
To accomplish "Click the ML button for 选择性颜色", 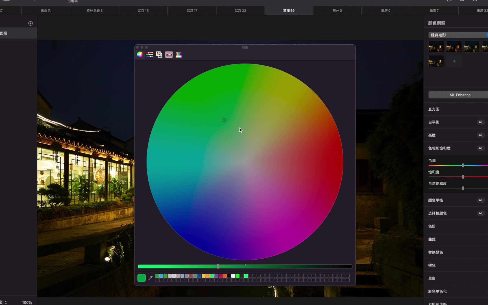I will pyautogui.click(x=481, y=213).
